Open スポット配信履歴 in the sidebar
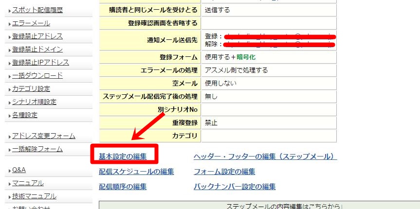The image size is (420, 209). click(x=37, y=10)
